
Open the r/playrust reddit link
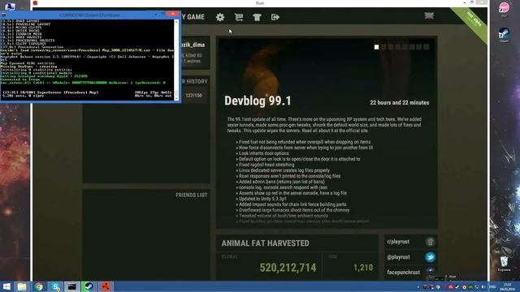(x=398, y=242)
